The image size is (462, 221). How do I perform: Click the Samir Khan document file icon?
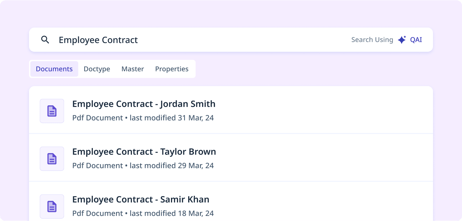(52, 207)
